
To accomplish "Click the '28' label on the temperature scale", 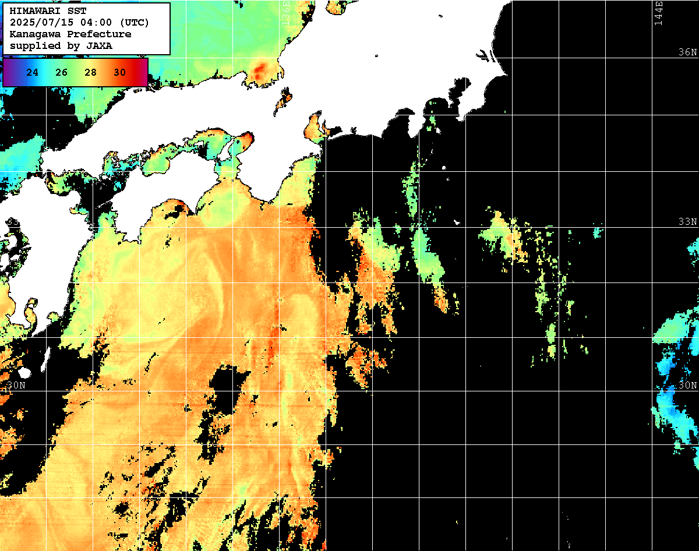I will [x=91, y=72].
